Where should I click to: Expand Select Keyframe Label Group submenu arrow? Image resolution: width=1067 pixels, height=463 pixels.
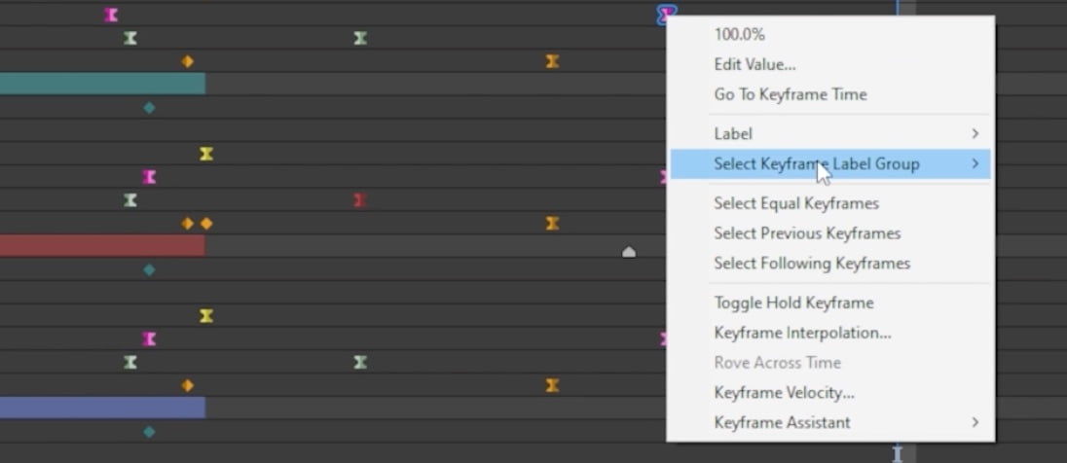point(975,163)
